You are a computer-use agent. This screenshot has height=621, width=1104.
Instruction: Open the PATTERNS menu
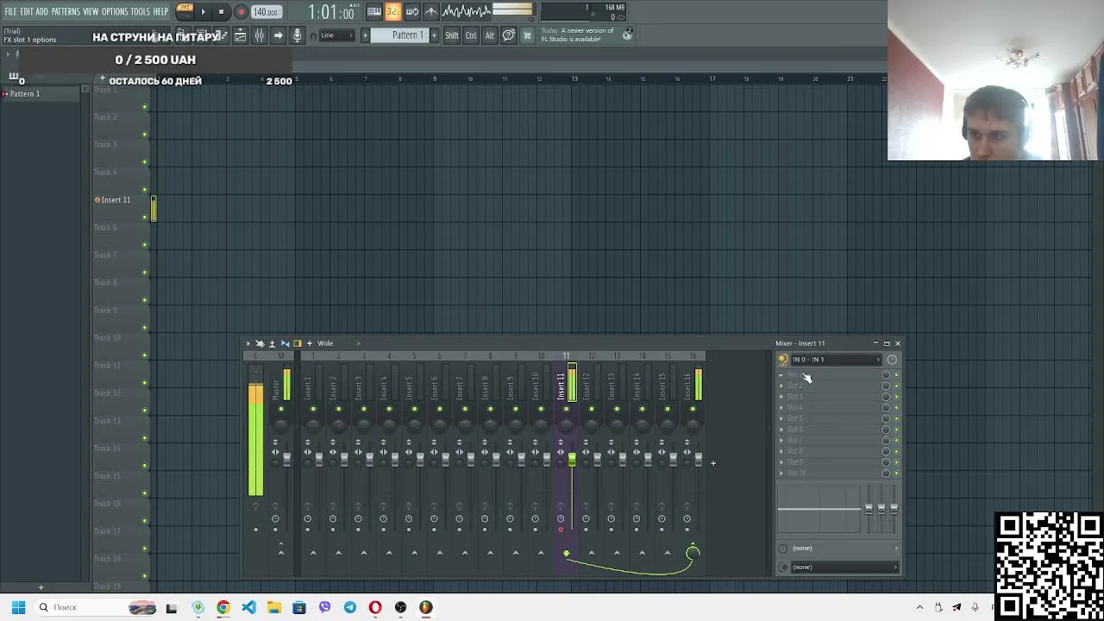66,11
